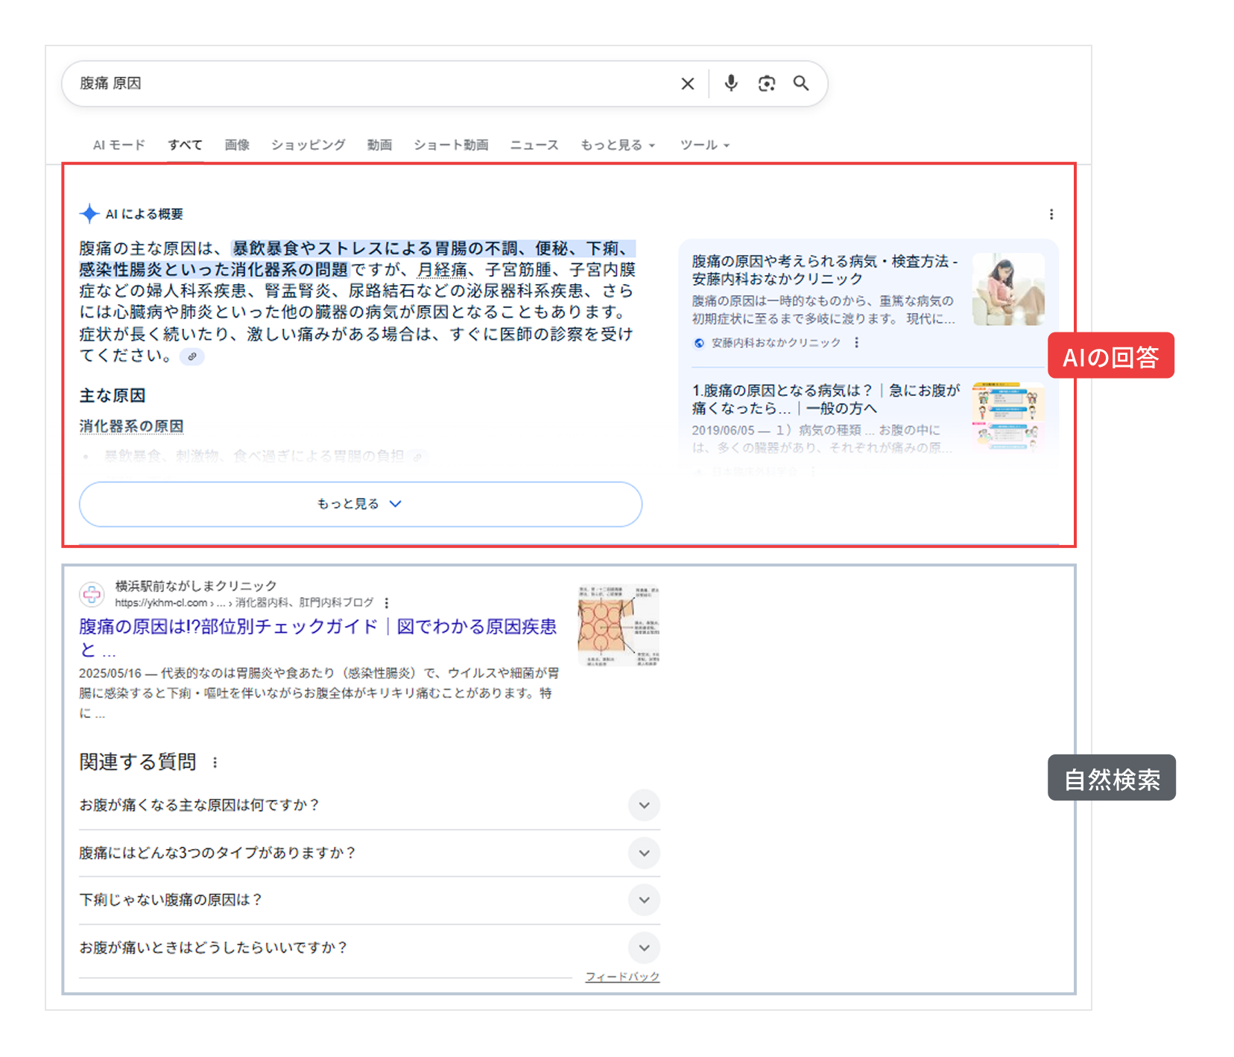
Task: Click the フィードバック link under related questions
Action: click(621, 976)
